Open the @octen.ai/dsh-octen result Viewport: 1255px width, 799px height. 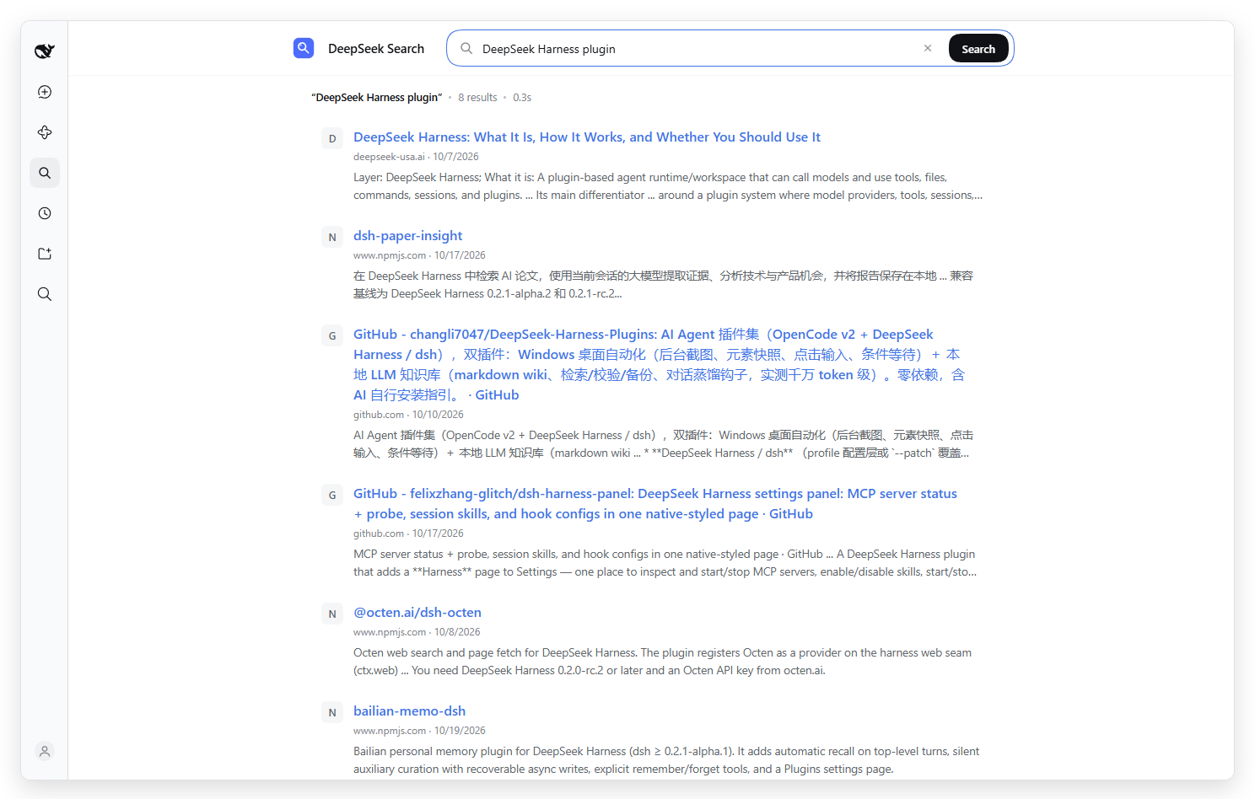(x=417, y=613)
